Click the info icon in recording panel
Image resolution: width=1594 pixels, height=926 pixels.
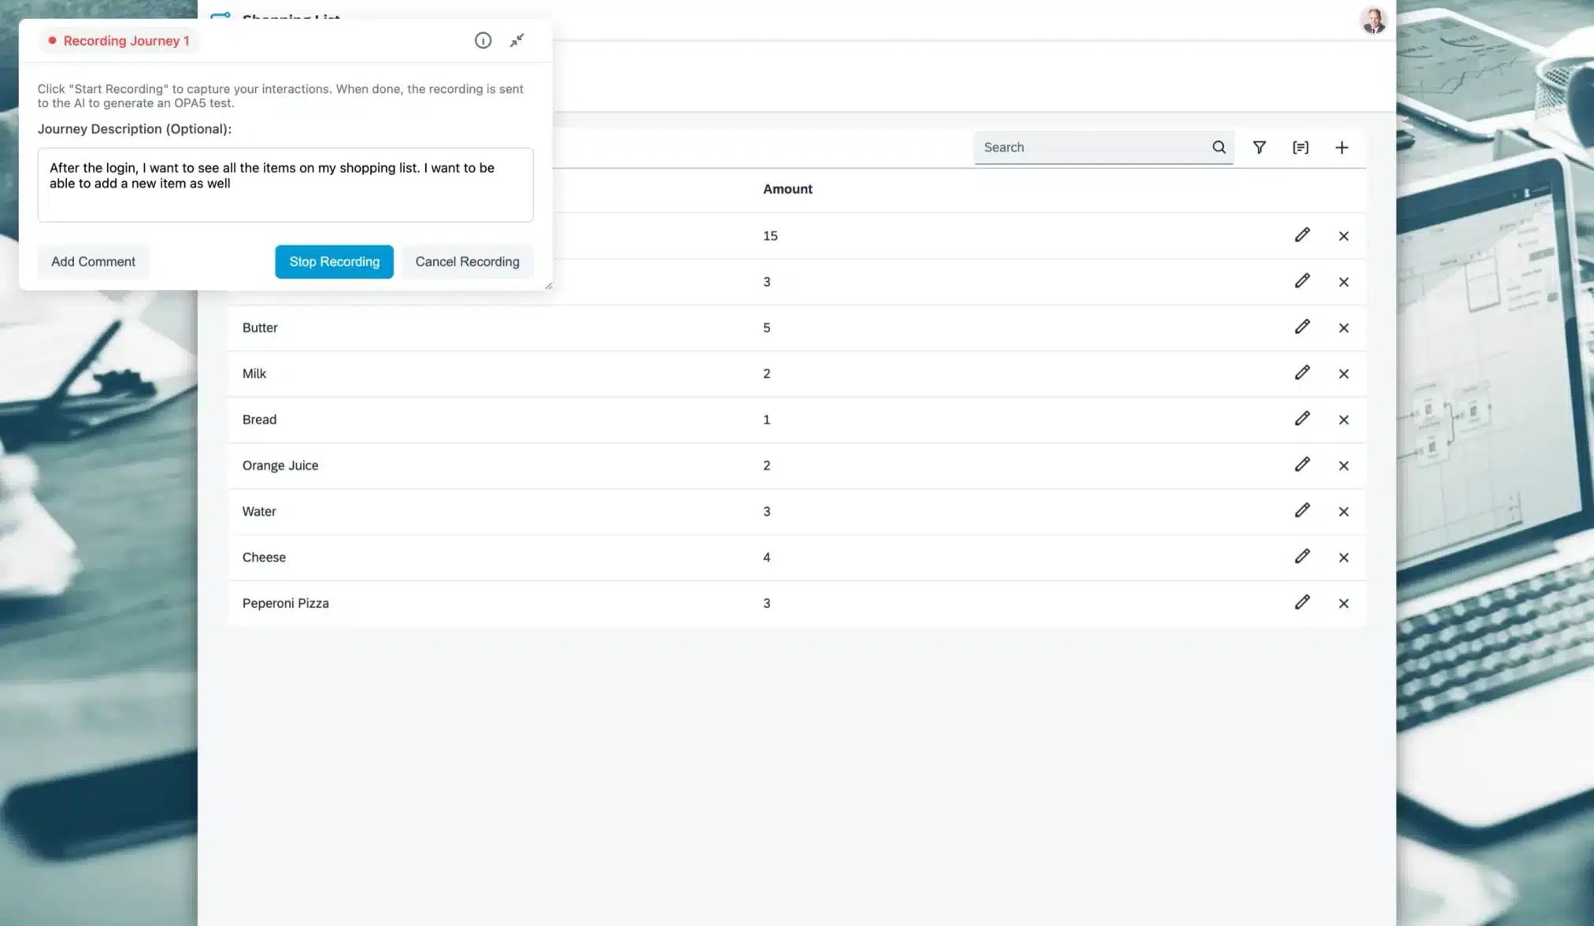point(483,41)
